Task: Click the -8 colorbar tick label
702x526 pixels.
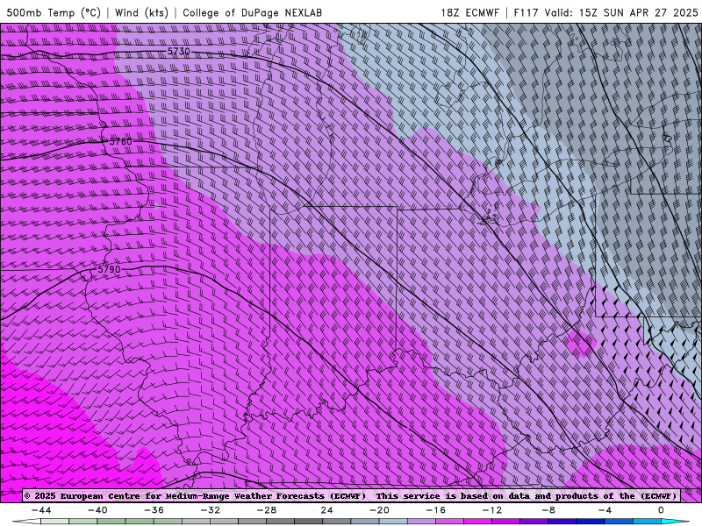Action: [548, 510]
